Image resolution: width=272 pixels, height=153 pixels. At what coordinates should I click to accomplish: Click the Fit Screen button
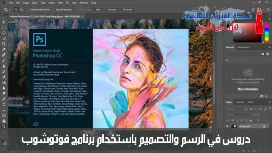(112, 9)
